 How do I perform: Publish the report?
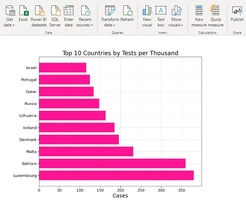(237, 11)
